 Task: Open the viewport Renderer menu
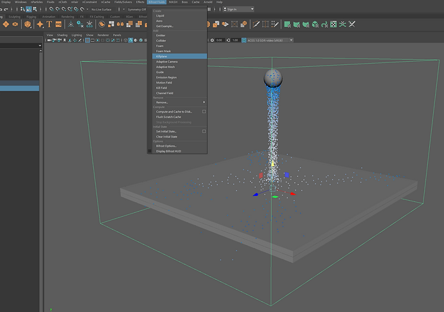click(x=103, y=35)
